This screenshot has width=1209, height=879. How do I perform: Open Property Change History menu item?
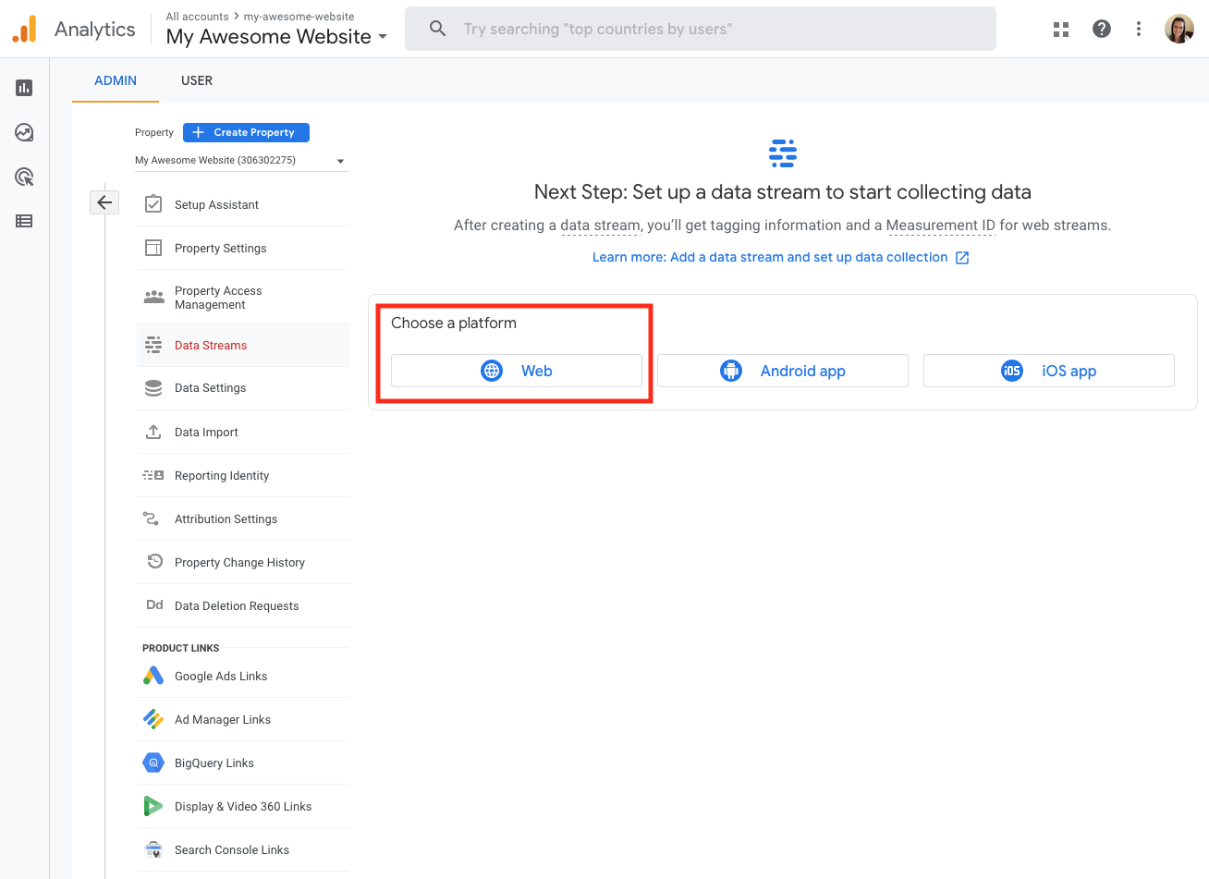point(243,562)
